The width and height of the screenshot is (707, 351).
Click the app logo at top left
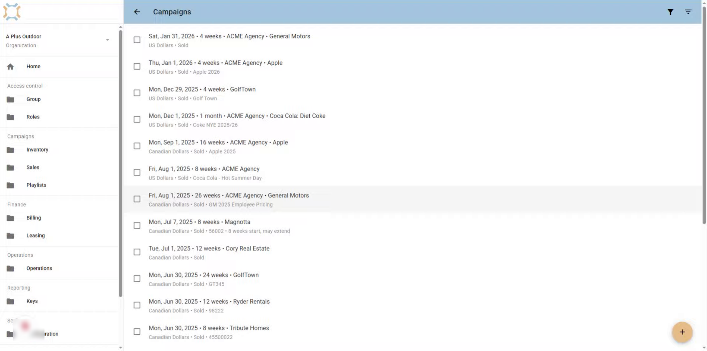pos(12,12)
